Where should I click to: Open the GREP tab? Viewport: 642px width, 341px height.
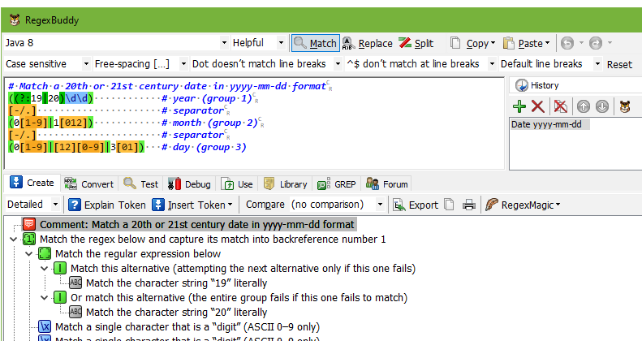pos(336,184)
